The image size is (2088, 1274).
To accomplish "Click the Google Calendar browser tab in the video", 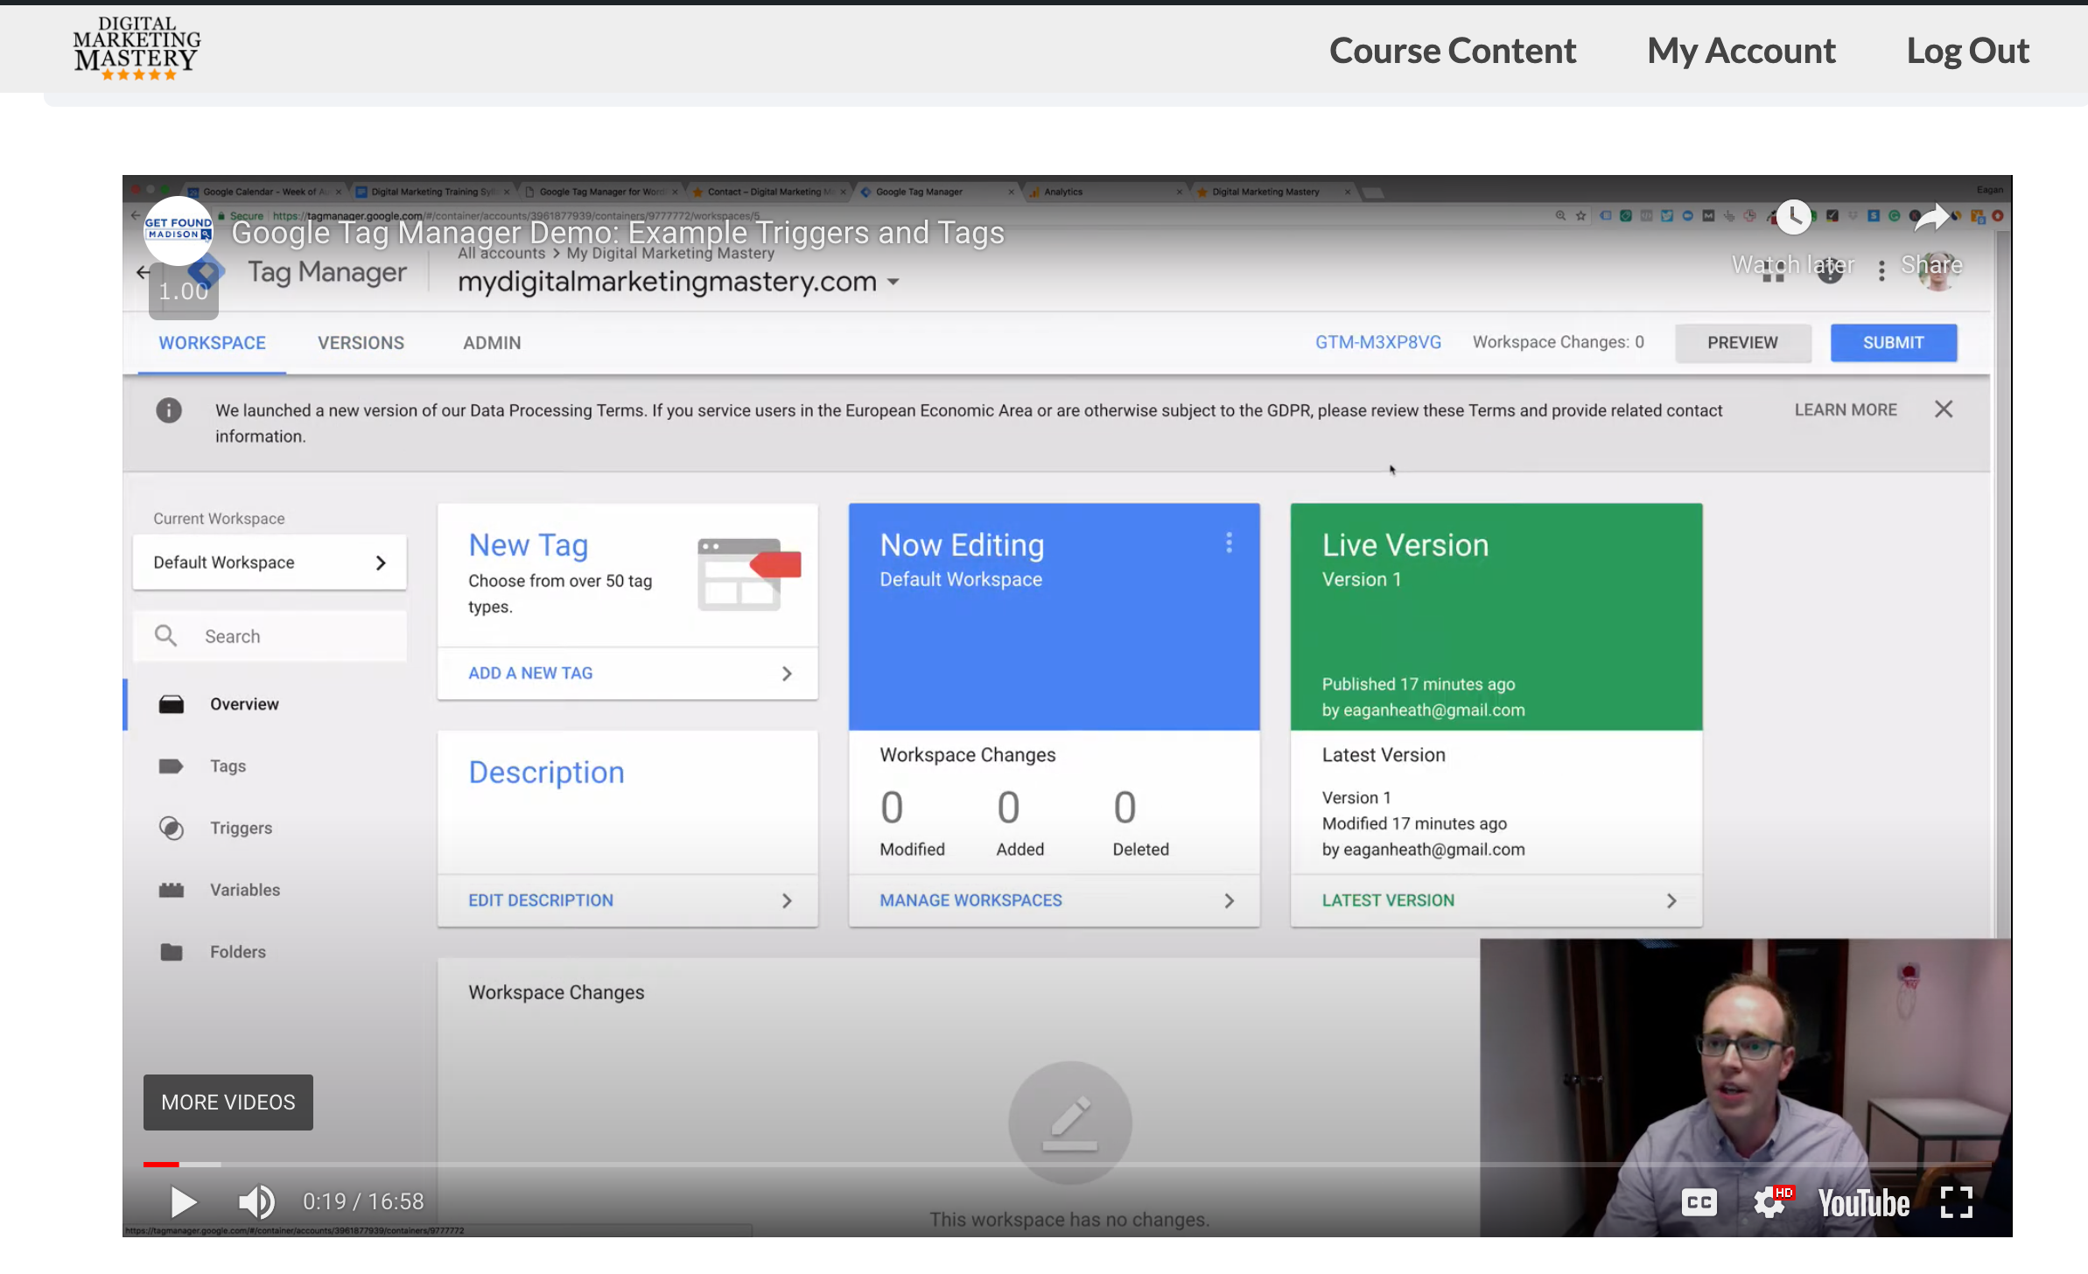I will (x=266, y=192).
